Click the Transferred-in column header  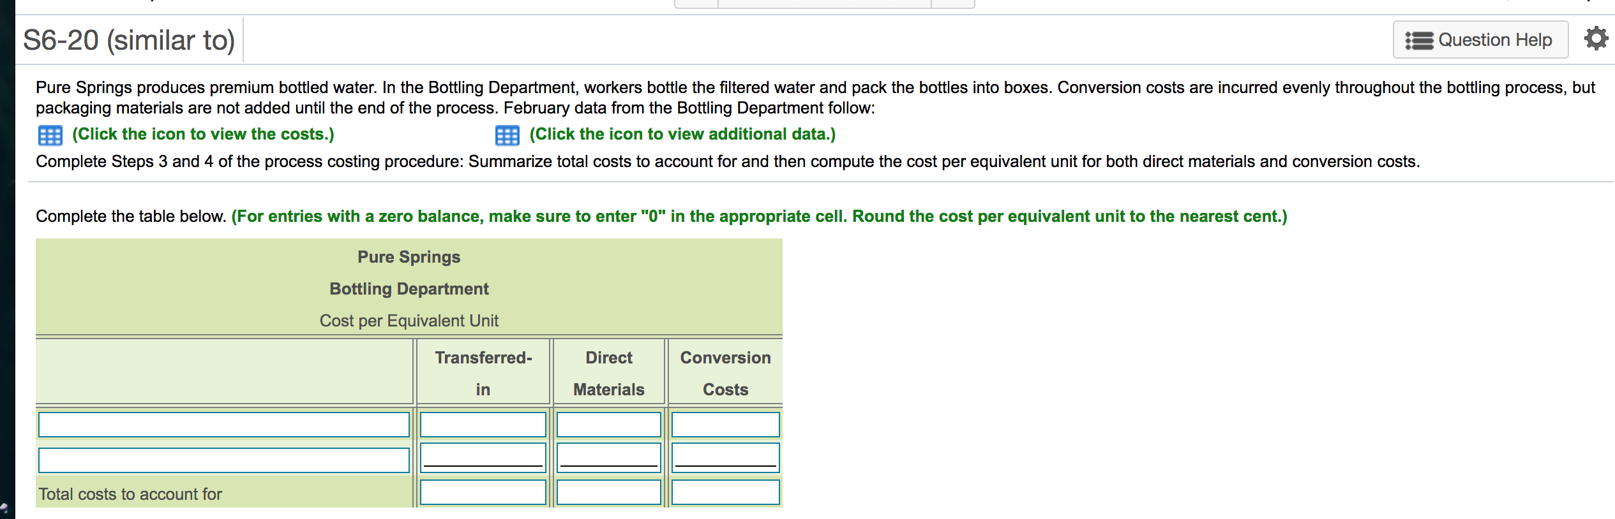[483, 374]
